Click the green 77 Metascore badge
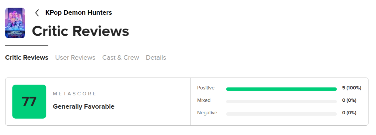 [x=29, y=102]
